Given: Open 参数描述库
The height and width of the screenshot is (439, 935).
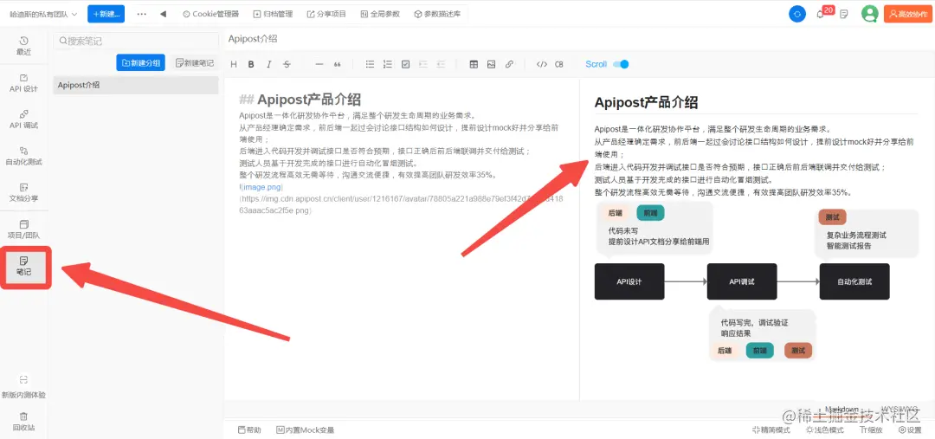Looking at the screenshot, I should coord(437,14).
